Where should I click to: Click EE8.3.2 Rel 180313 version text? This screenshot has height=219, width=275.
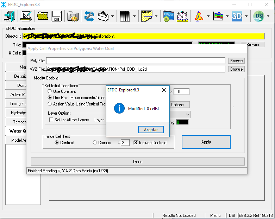(256, 215)
